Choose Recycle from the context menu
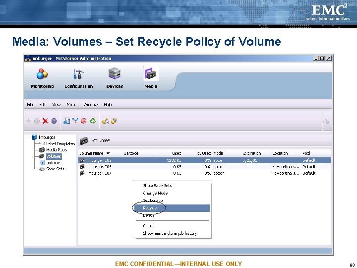The width and height of the screenshot is (357, 268). tap(172, 208)
